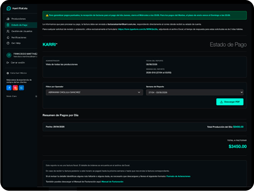Click the facturas email address in instructions
Image resolution: width=254 pixels, height=191 pixels.
click(x=122, y=25)
